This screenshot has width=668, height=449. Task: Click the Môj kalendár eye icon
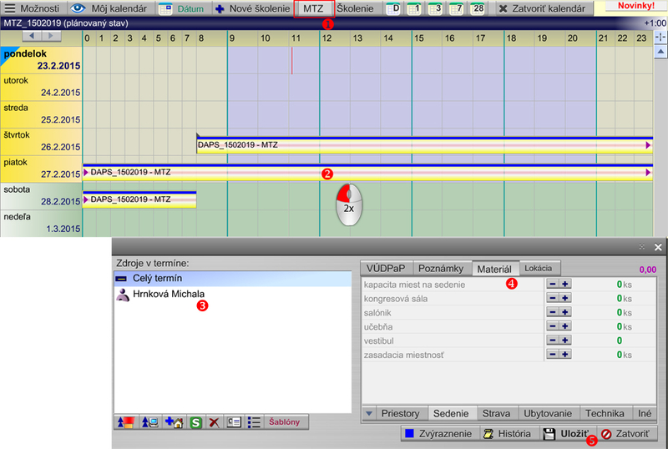(78, 8)
